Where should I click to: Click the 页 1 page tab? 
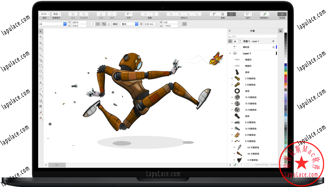57,165
